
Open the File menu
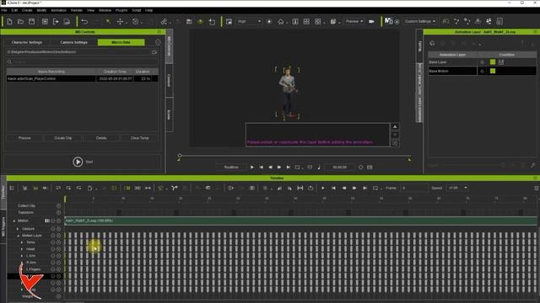4,10
